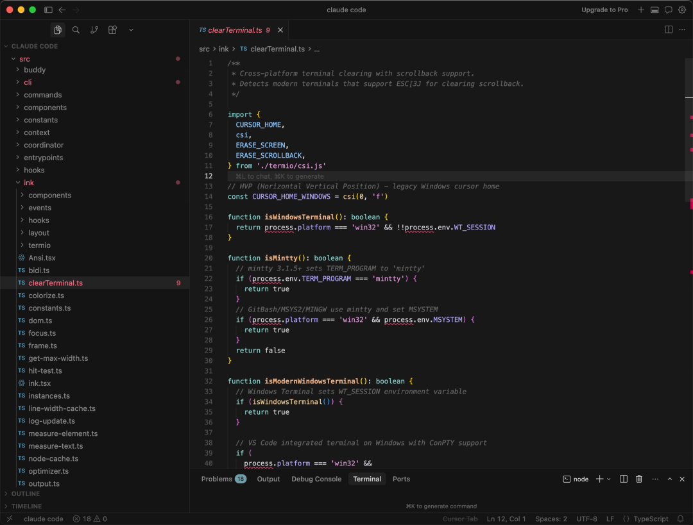693x525 pixels.
Task: Split the terminal panel
Action: 624,479
